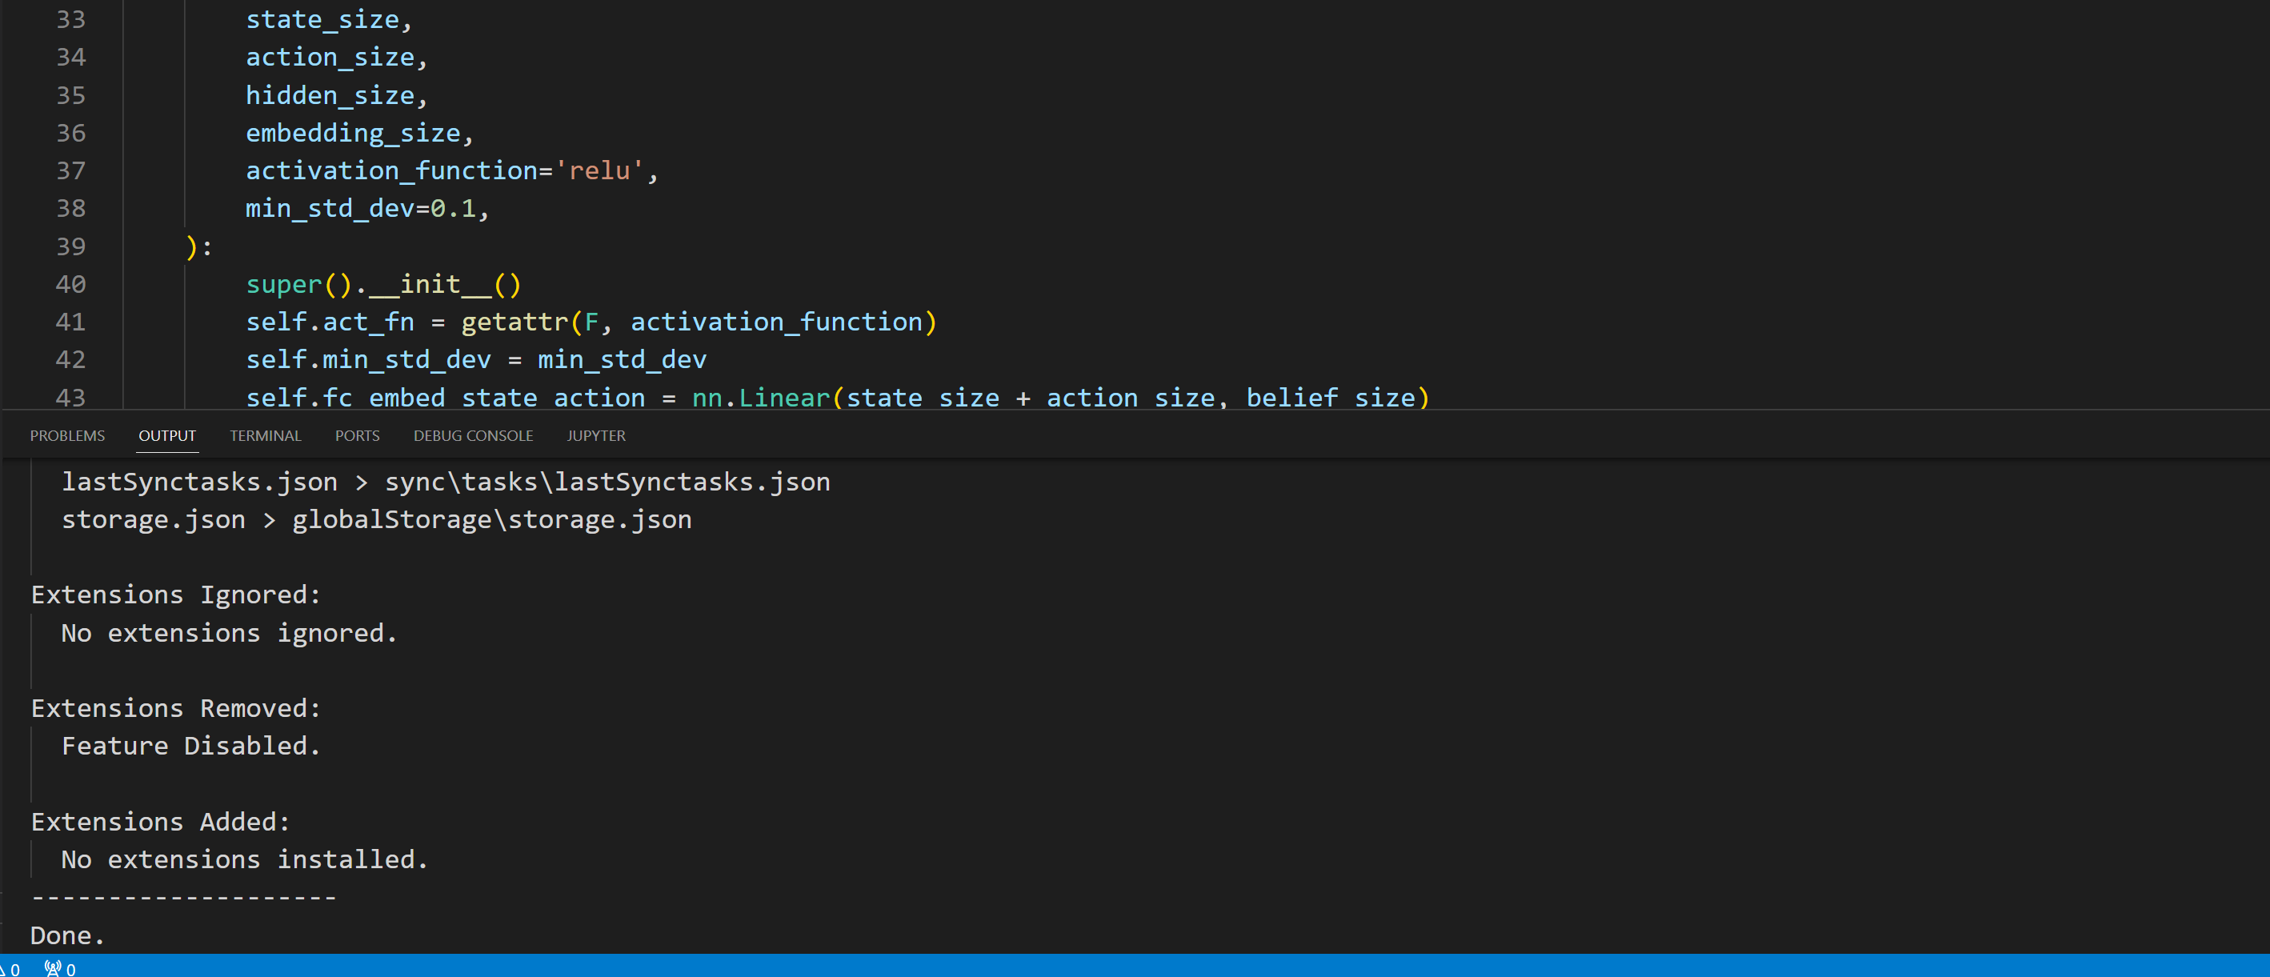Open the TERMINAL panel tab

click(265, 435)
